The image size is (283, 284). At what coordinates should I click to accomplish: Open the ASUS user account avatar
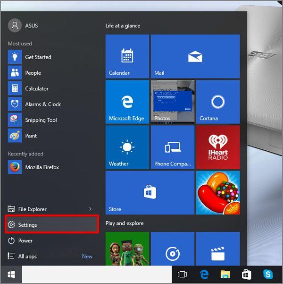(x=15, y=26)
